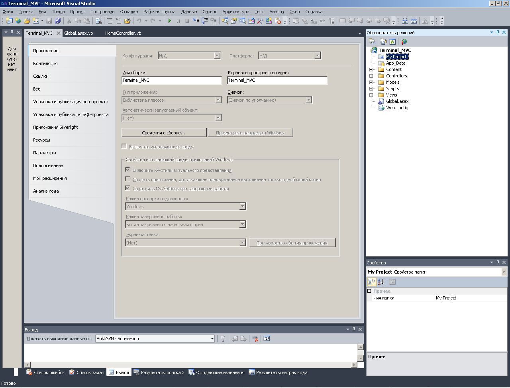Open the 'Платформа' dropdown
This screenshot has height=388, width=510.
(x=318, y=56)
